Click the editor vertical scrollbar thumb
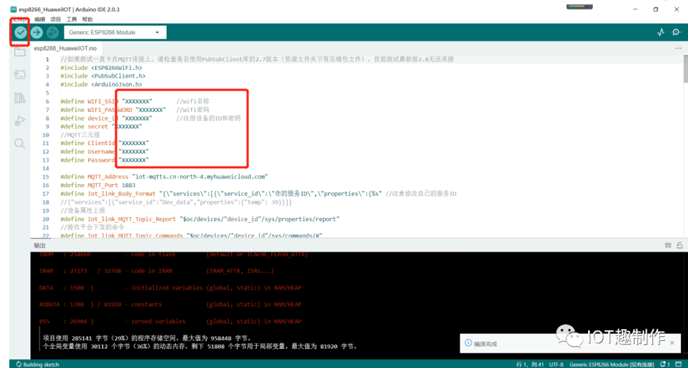688x368 pixels. [685, 69]
